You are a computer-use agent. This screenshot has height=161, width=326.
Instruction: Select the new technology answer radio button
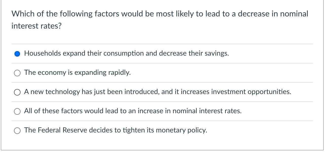point(17,92)
